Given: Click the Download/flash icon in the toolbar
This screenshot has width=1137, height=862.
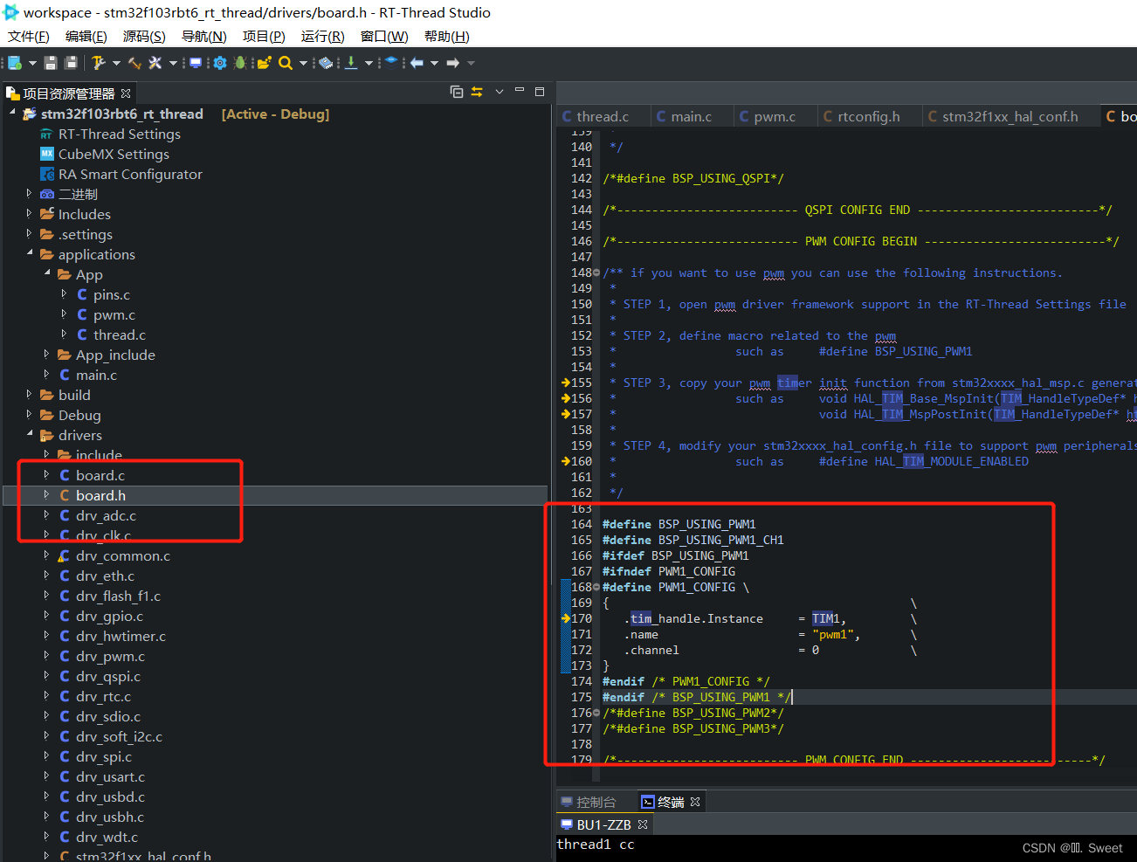Looking at the screenshot, I should (x=350, y=62).
